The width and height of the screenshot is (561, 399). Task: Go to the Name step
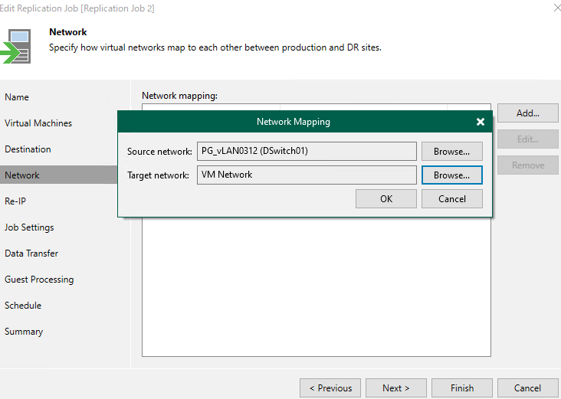16,97
